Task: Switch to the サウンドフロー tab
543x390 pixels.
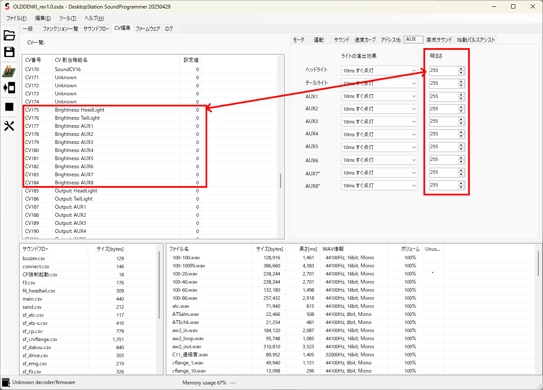Action: (x=96, y=29)
